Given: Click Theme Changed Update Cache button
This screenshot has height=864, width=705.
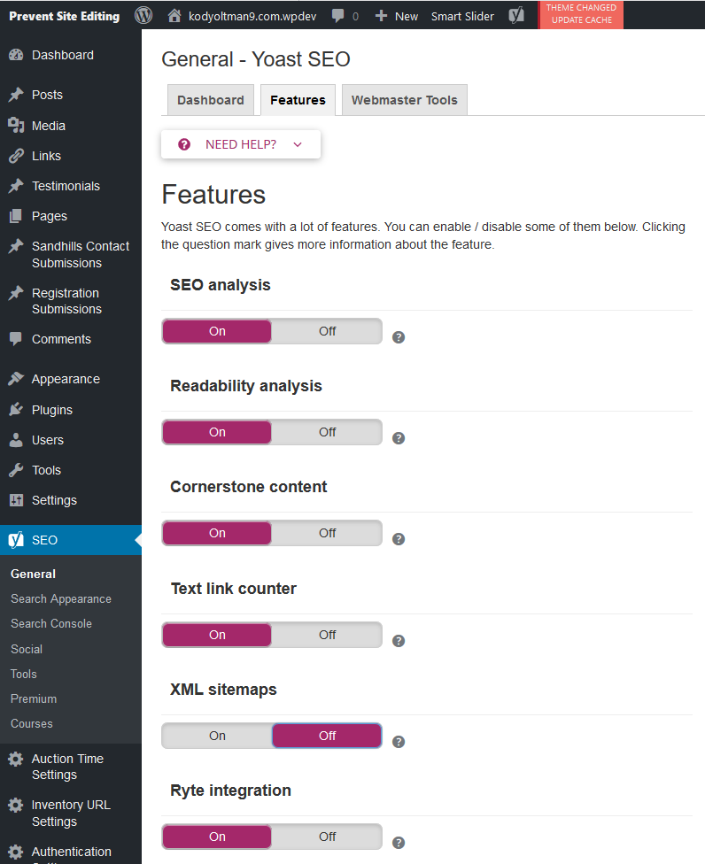Looking at the screenshot, I should [581, 14].
